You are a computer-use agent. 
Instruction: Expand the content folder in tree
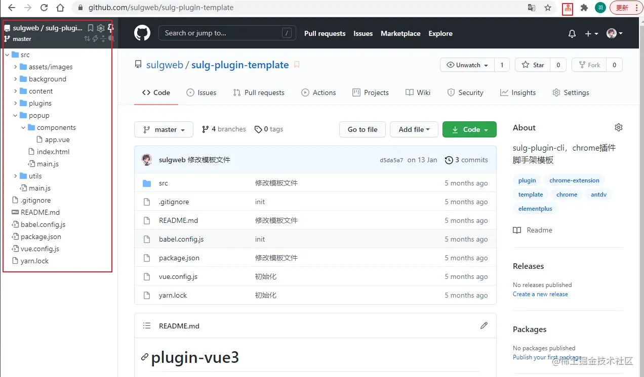point(15,91)
